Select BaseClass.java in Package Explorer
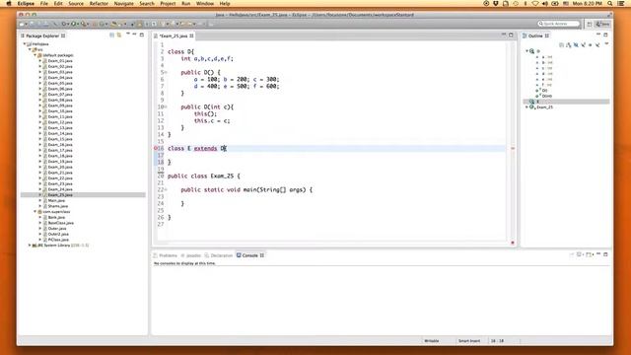This screenshot has width=631, height=355. [x=60, y=223]
